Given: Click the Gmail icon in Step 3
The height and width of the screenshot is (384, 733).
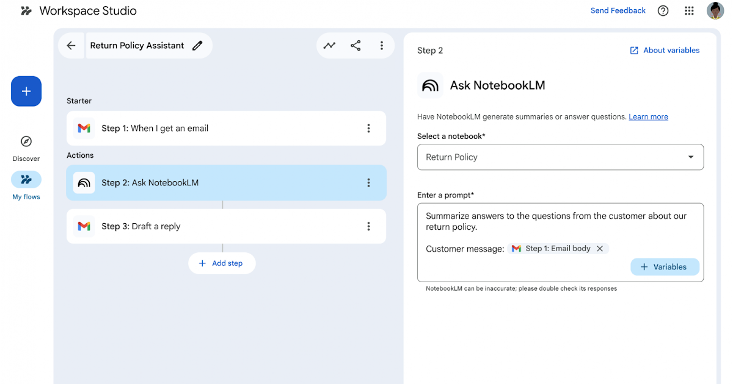Looking at the screenshot, I should [x=84, y=226].
